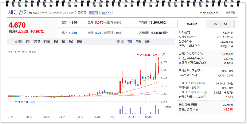Viewport: 247px width, 124px height.
Task: Click the 거래대금 value 62,648 백만
Action: coord(160,33)
